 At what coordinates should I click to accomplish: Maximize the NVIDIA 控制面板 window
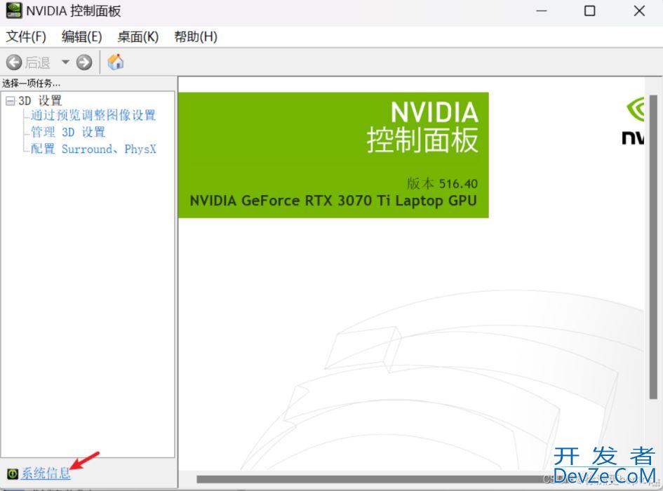589,11
